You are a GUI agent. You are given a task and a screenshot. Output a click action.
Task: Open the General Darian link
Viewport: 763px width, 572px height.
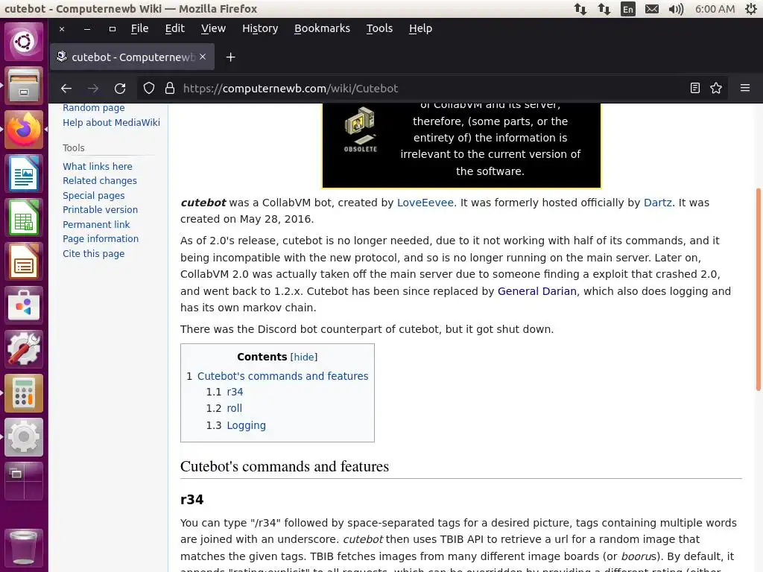point(536,291)
